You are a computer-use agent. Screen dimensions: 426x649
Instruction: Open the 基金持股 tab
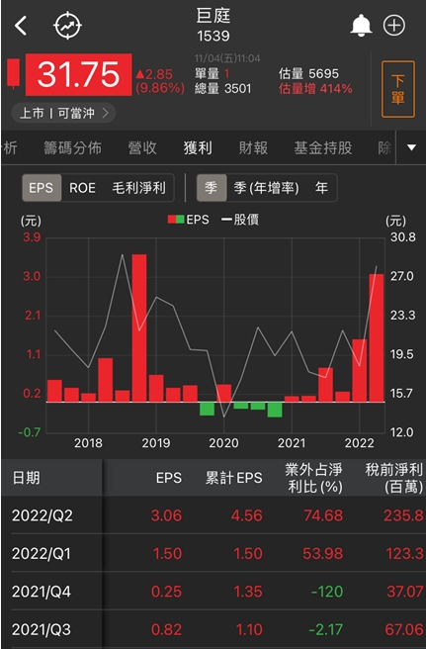point(323,147)
